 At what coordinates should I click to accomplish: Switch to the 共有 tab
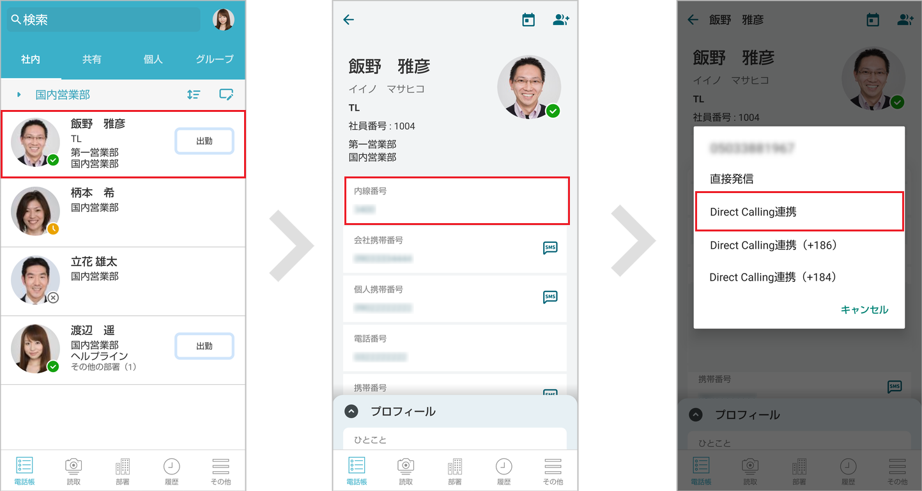tap(92, 59)
